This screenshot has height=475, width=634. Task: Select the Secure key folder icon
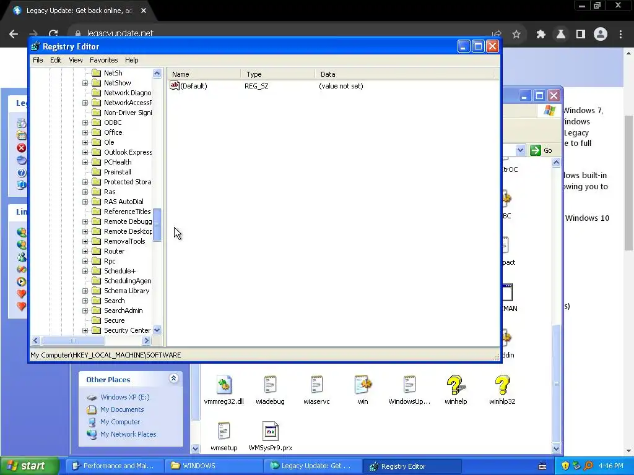pos(96,320)
